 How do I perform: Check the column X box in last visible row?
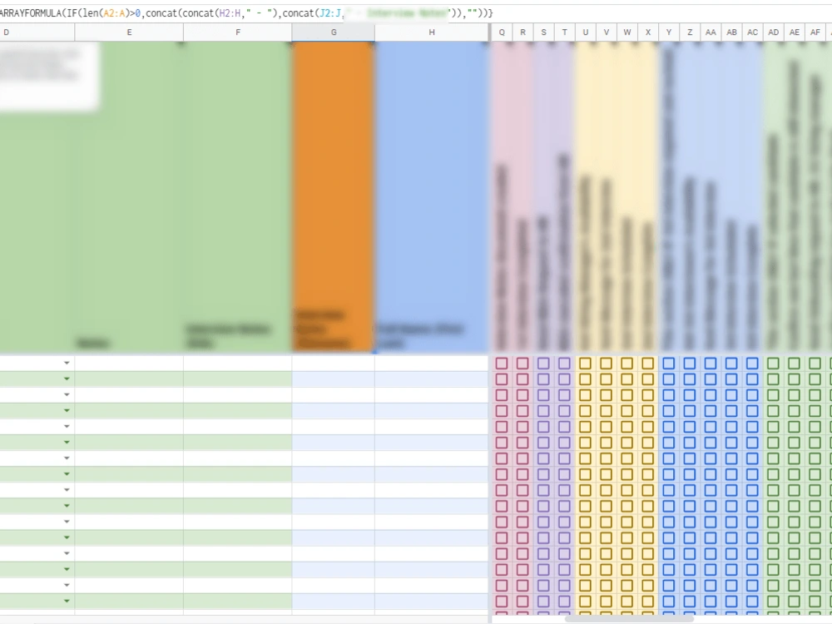648,602
